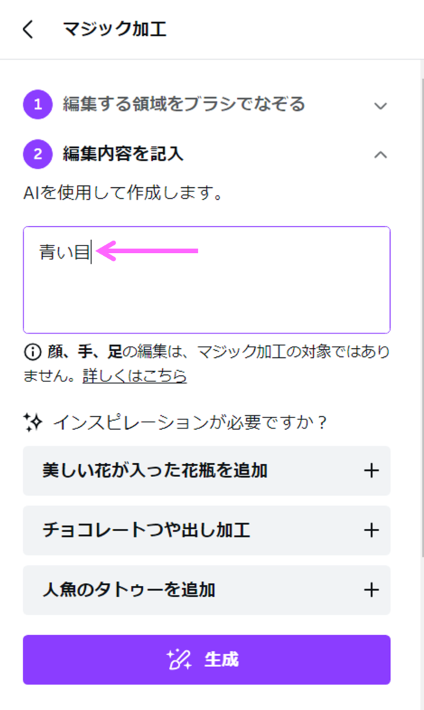Open the 編集する領域をブラシでなぞる section
The image size is (424, 710).
coord(184,105)
